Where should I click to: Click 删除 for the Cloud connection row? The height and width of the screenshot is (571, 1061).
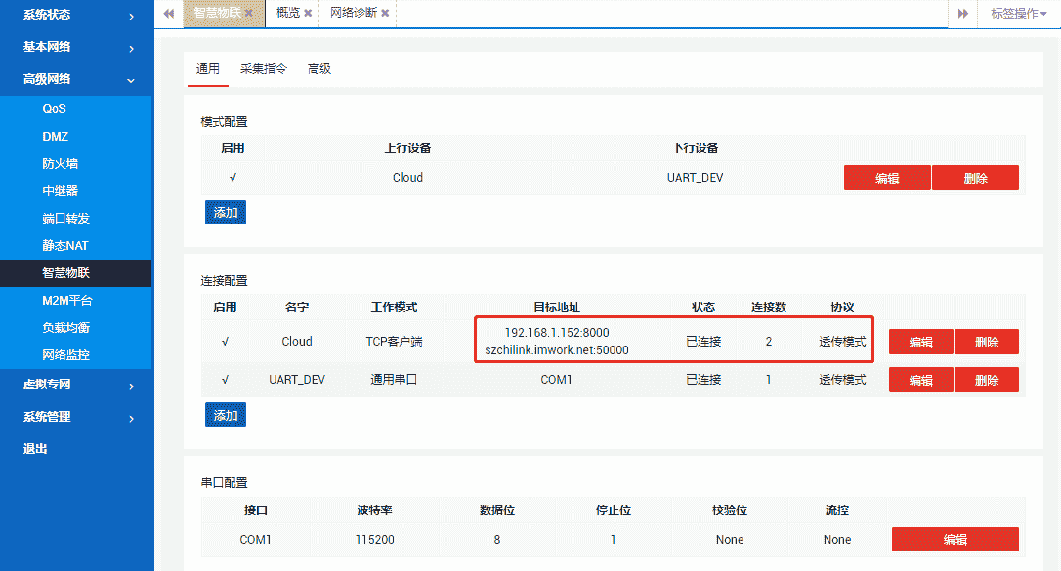coord(986,341)
